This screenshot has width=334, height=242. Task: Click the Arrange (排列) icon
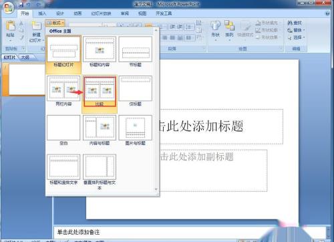tap(229, 25)
